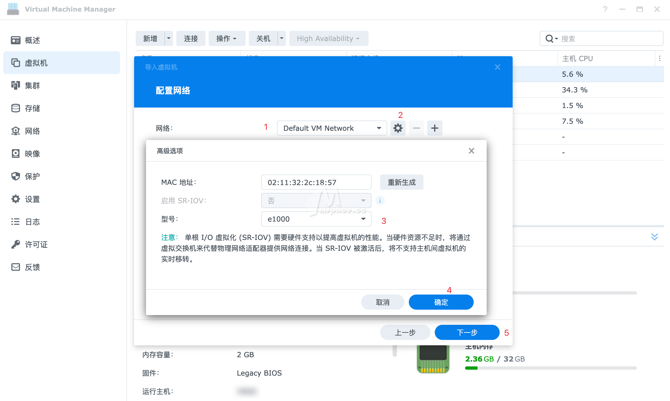Click the gear icon next to network dropdown
670x401 pixels.
[x=397, y=128]
